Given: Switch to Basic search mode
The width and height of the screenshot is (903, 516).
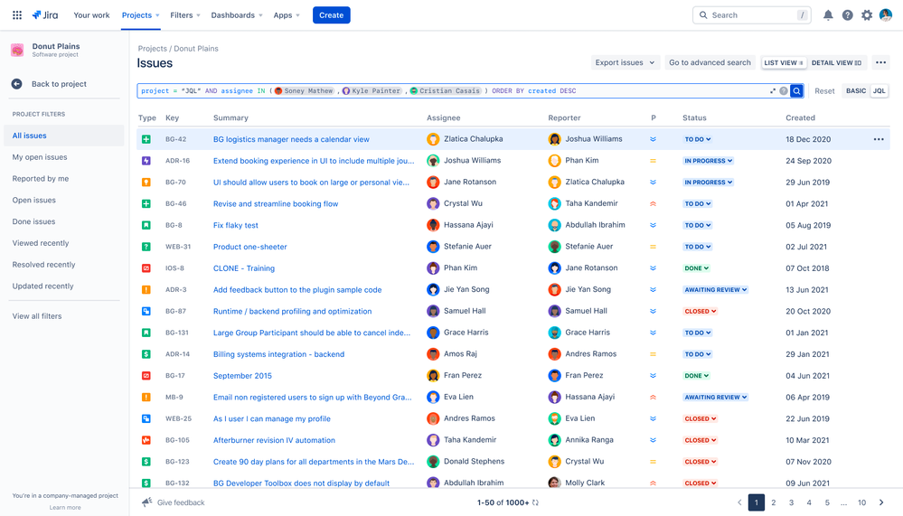Looking at the screenshot, I should (x=855, y=91).
